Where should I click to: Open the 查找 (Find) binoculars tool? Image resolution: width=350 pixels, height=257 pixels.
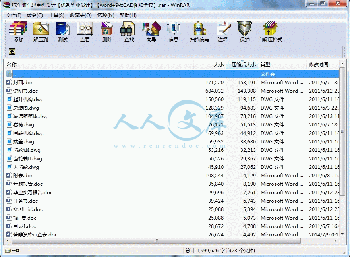(x=129, y=32)
